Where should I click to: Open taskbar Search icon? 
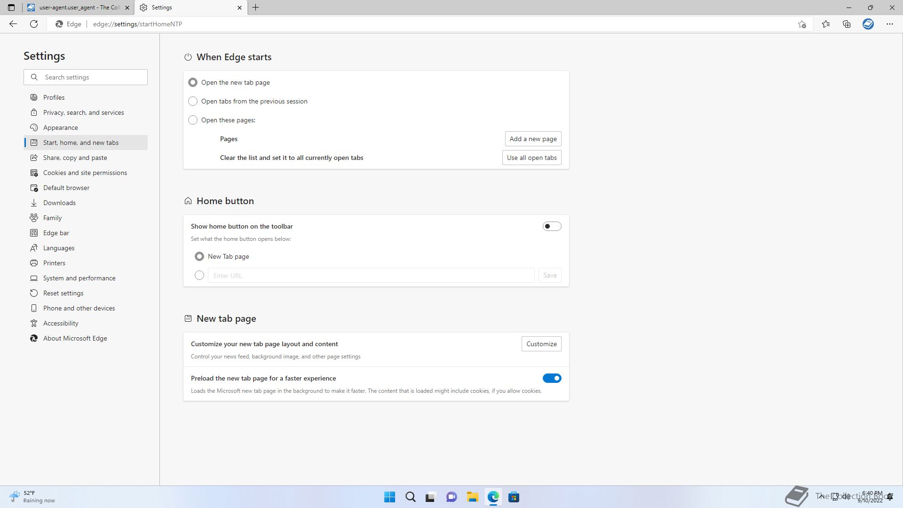coord(410,497)
